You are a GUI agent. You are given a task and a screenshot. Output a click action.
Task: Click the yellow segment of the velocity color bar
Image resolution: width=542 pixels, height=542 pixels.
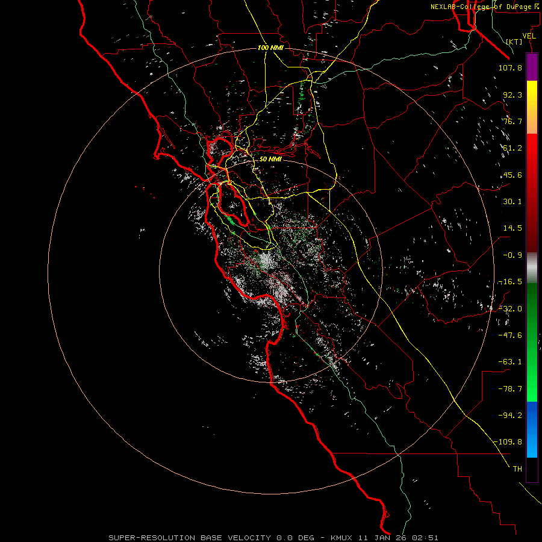coord(532,107)
